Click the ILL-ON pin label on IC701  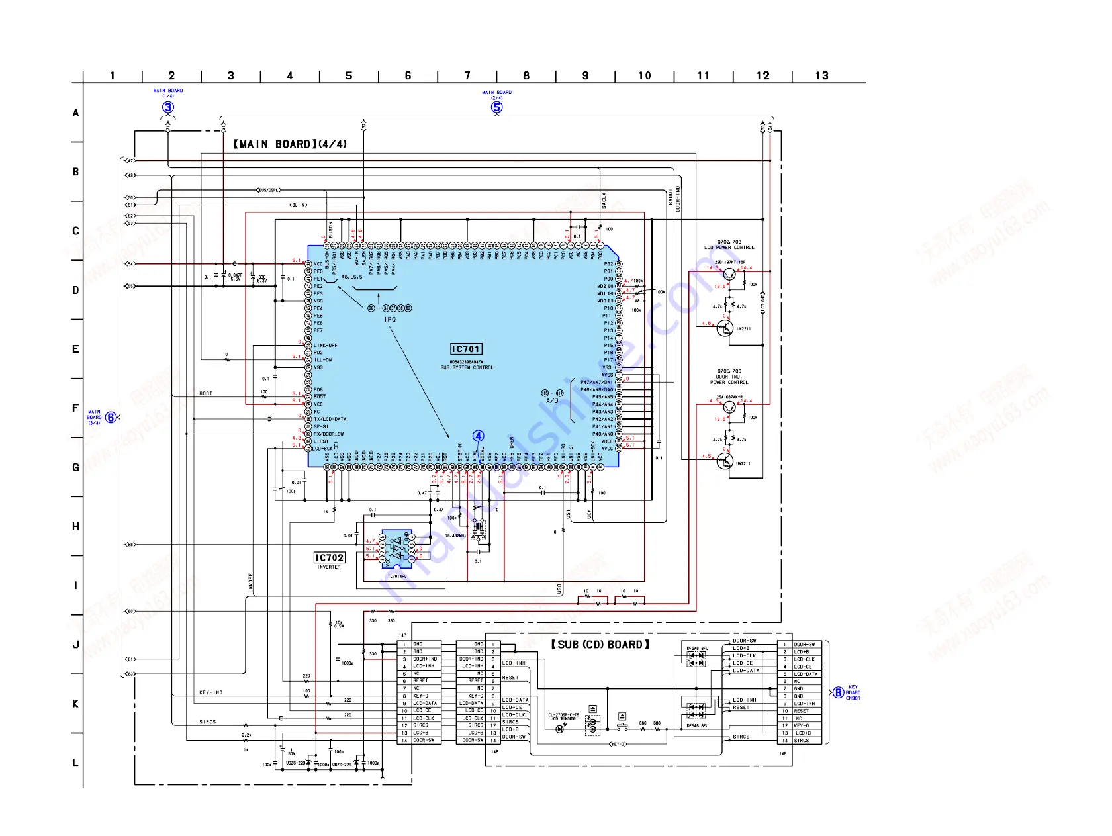[x=322, y=360]
